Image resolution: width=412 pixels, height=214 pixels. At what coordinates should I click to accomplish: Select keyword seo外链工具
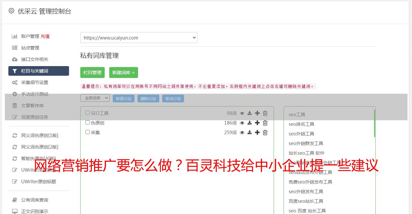(x=302, y=134)
